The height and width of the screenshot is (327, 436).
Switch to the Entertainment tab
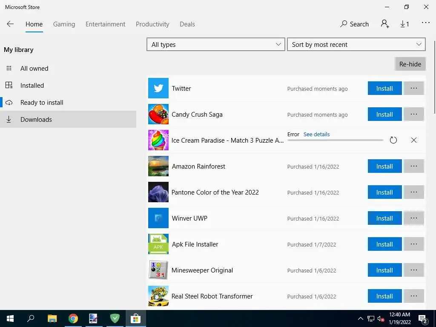(106, 24)
